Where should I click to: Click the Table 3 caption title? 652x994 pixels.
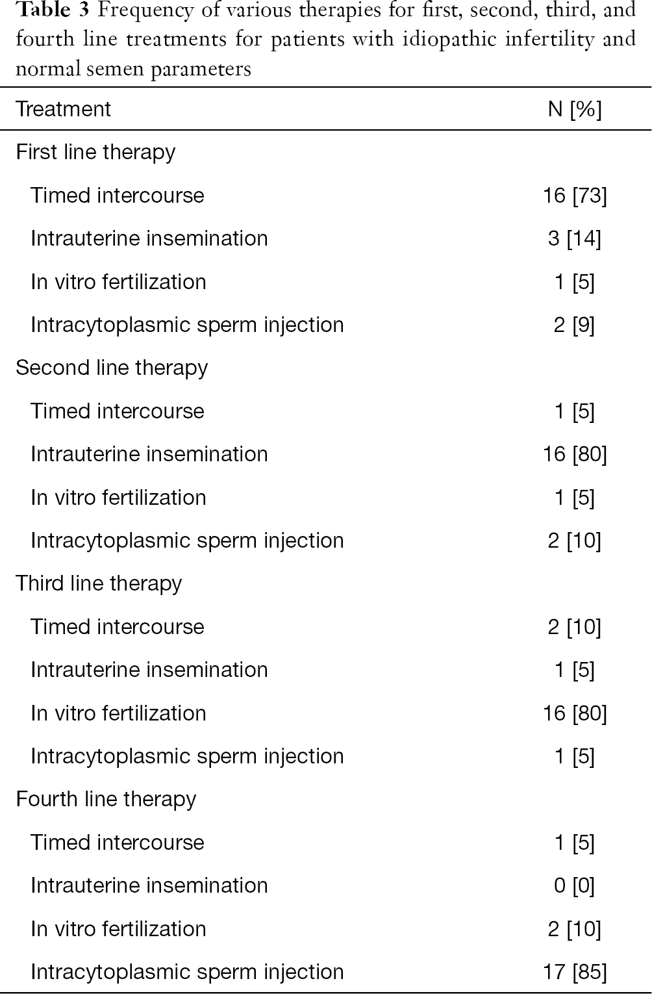325,39
